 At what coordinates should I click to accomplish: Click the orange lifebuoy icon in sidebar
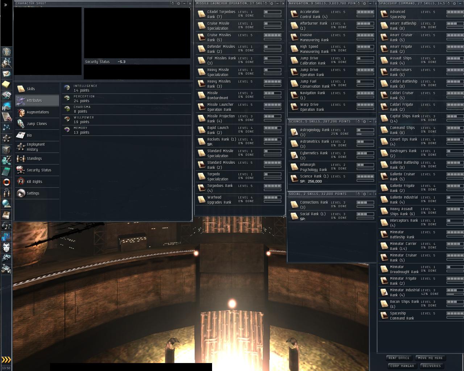[x=6, y=182]
